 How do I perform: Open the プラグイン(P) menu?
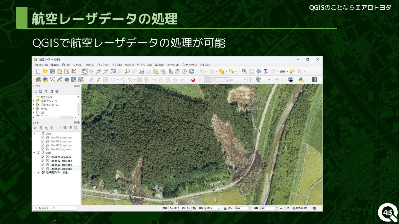pyautogui.click(x=103, y=65)
